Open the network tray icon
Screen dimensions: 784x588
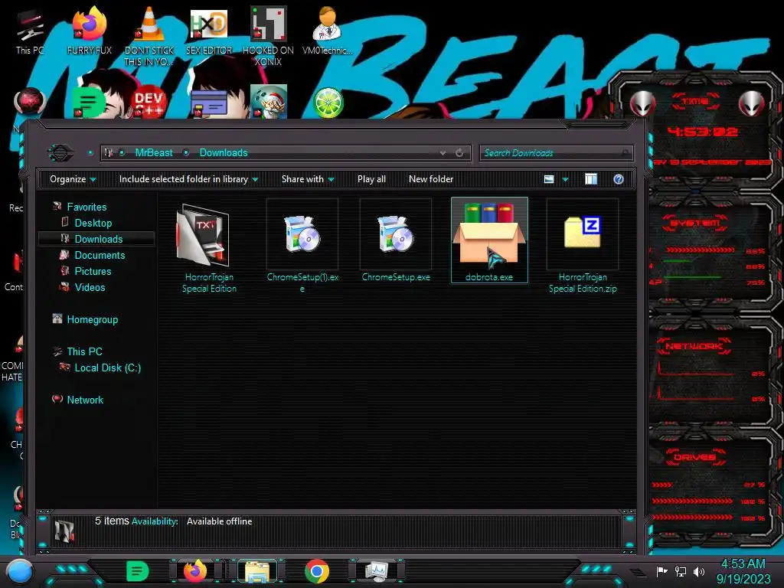(680, 571)
